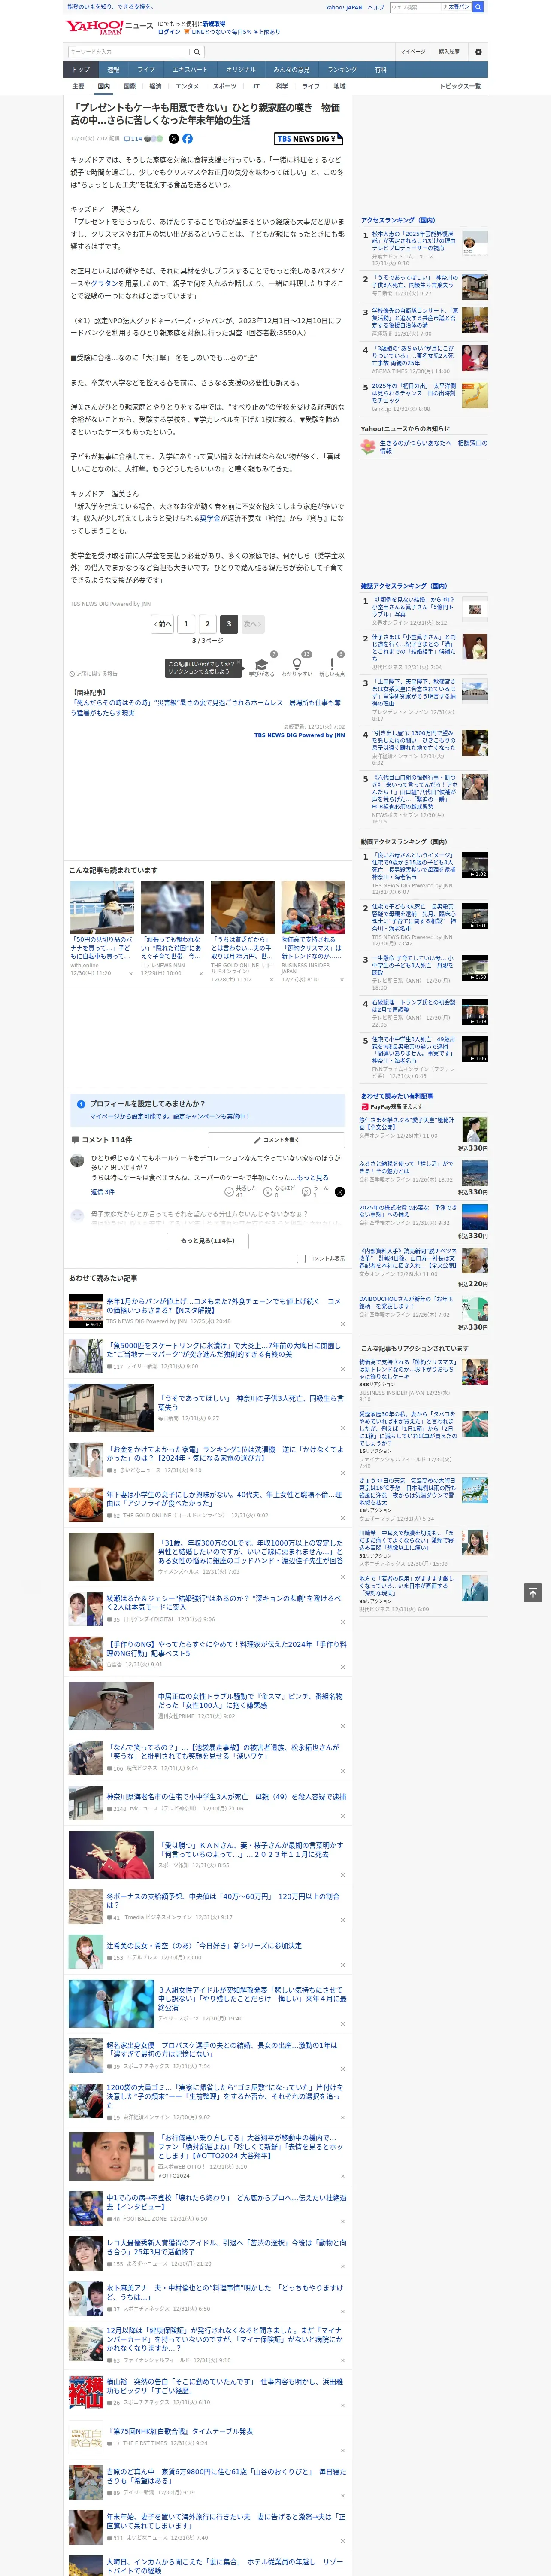This screenshot has height=2576, width=551.
Task: Open the 速報 tab
Action: click(113, 70)
